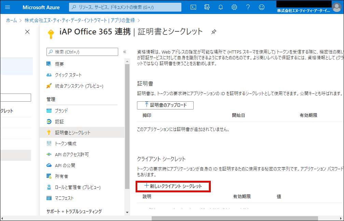This screenshot has width=344, height=221.
Task: Select 認証 in the side menu
Action: (x=59, y=121)
